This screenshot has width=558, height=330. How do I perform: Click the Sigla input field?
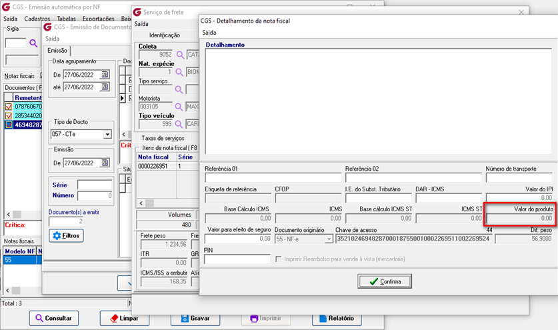pyautogui.click(x=15, y=43)
